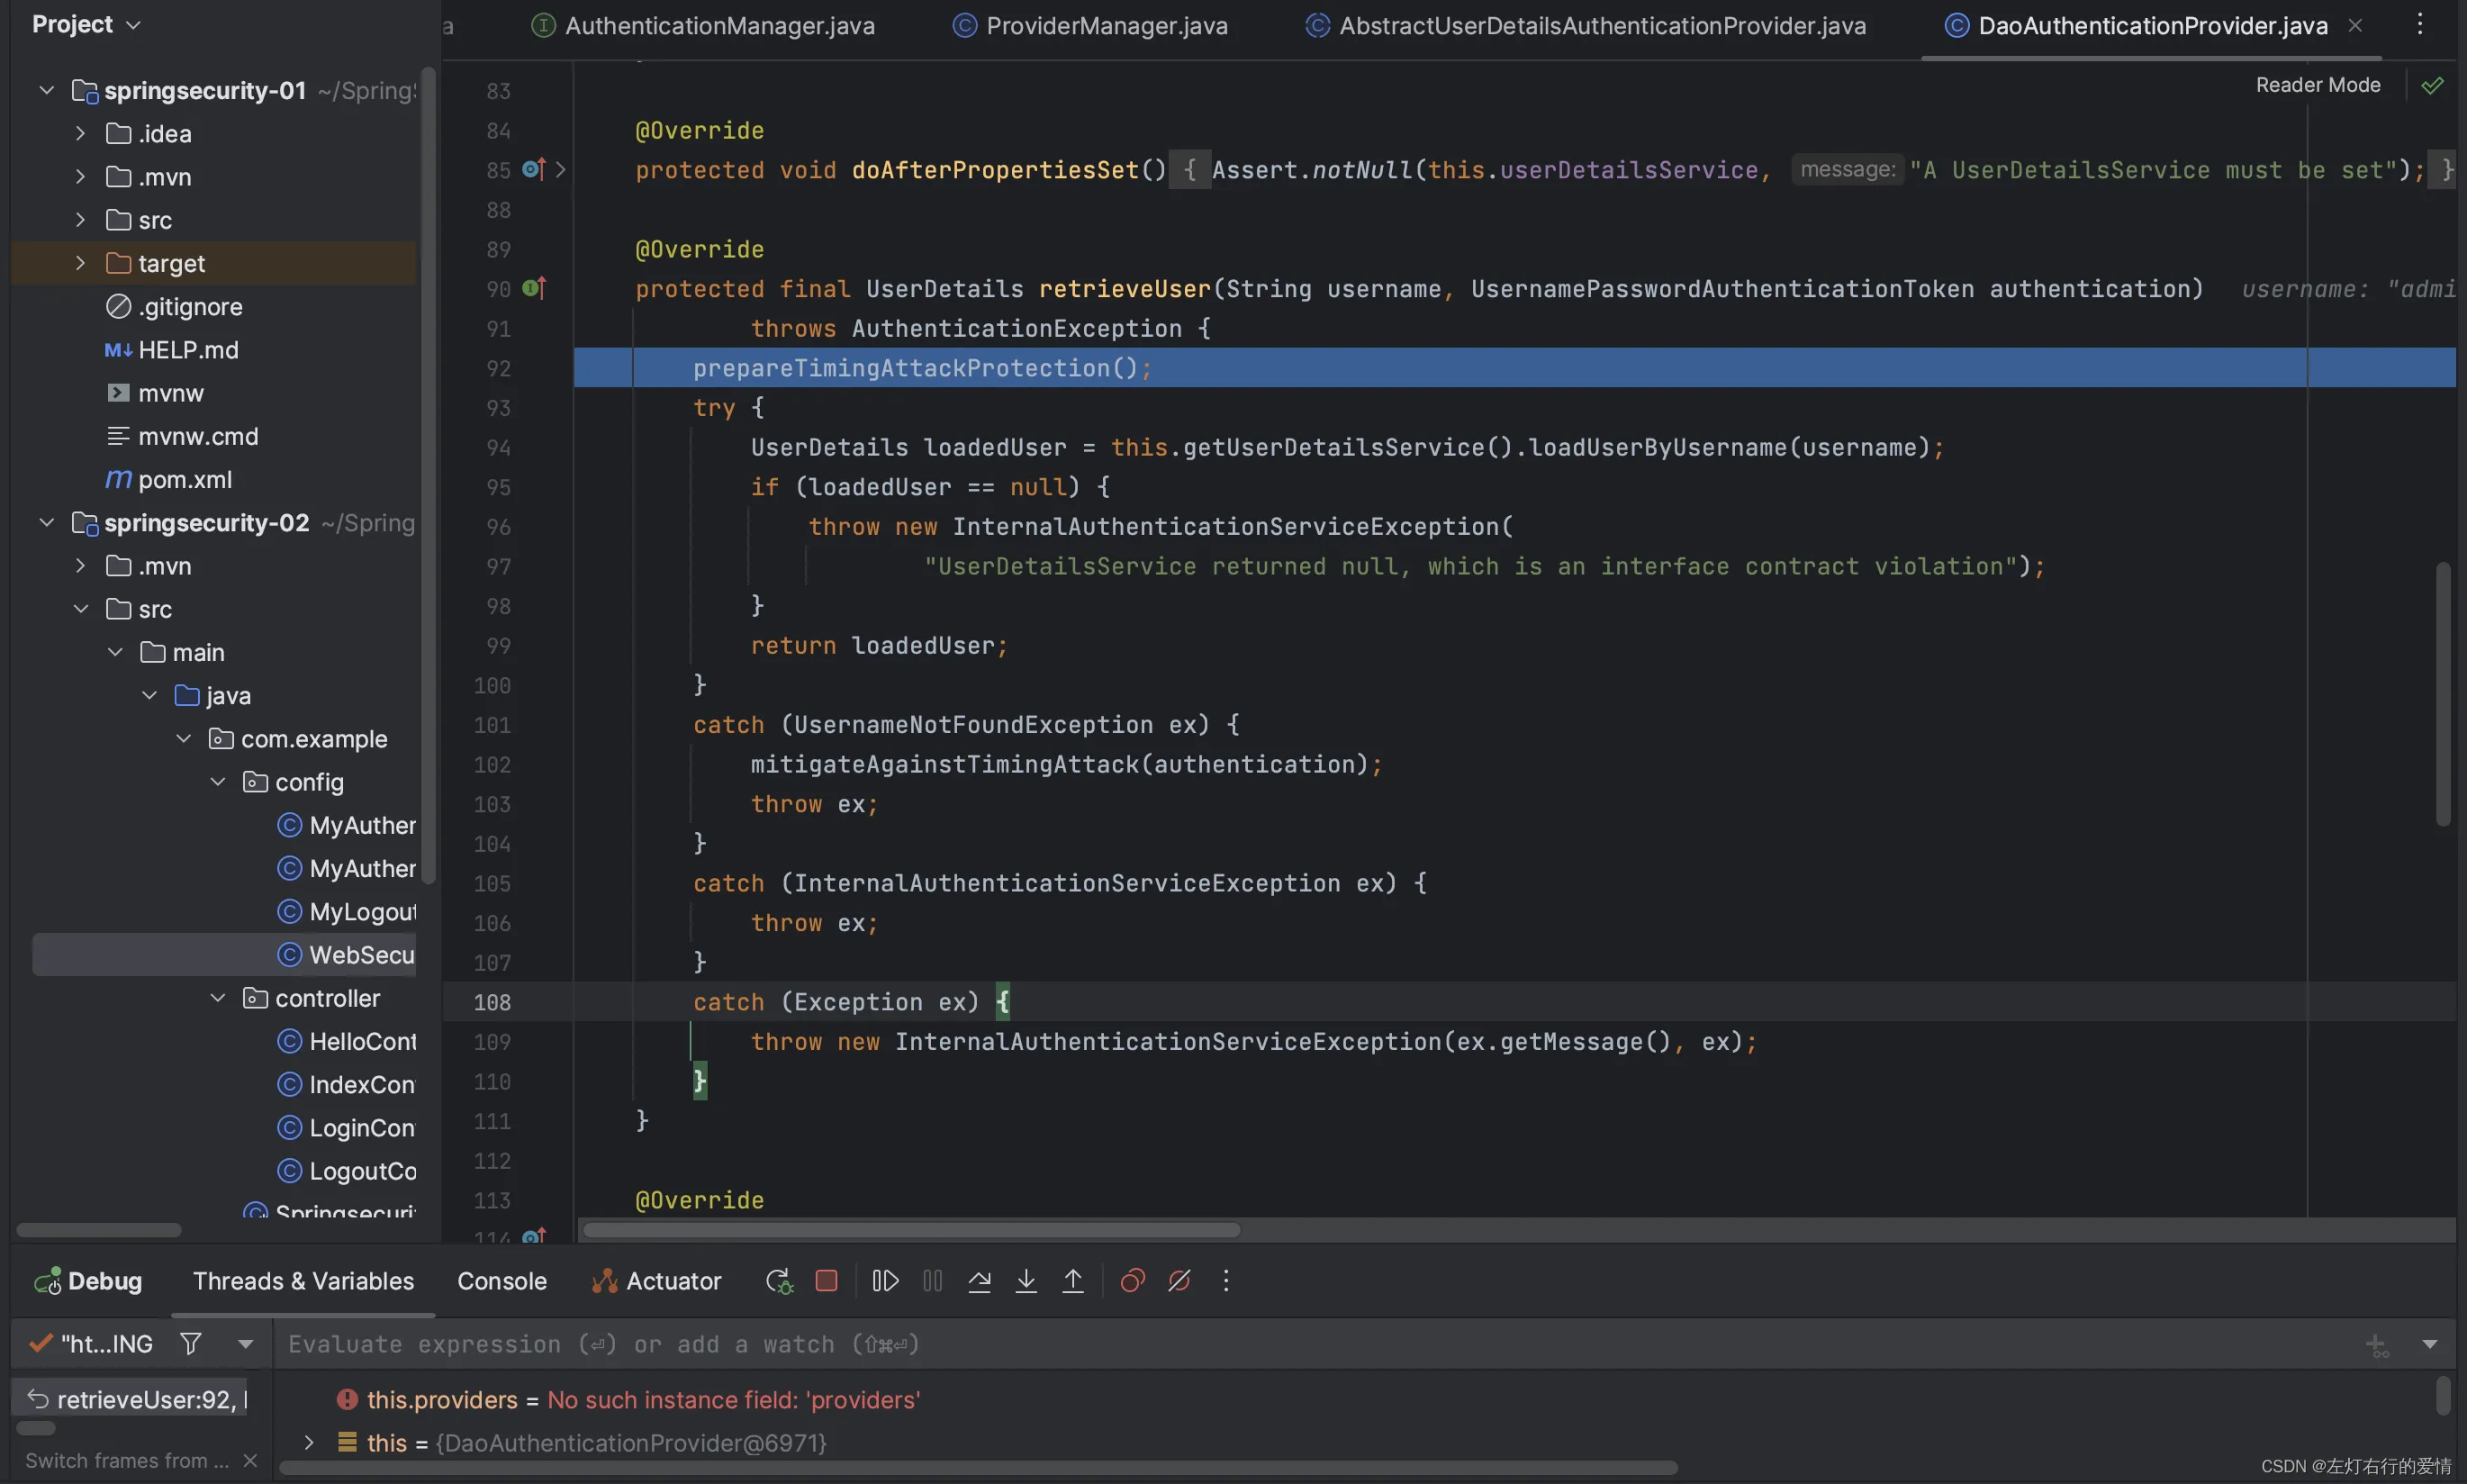Toggle Reader Mode in the editor

[2317, 85]
